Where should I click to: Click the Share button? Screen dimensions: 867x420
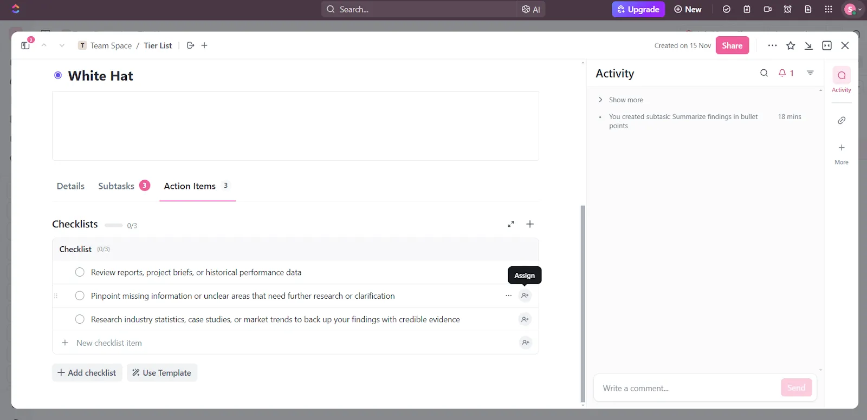click(x=732, y=45)
